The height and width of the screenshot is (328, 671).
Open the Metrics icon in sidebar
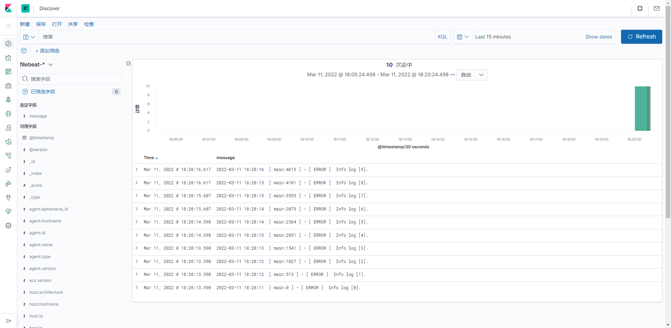[8, 128]
